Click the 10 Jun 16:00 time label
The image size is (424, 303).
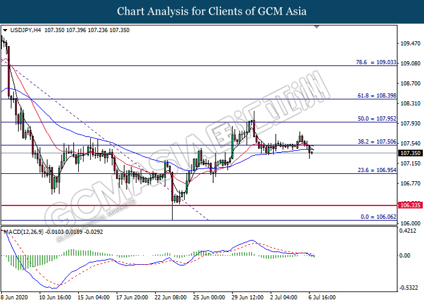click(55, 298)
